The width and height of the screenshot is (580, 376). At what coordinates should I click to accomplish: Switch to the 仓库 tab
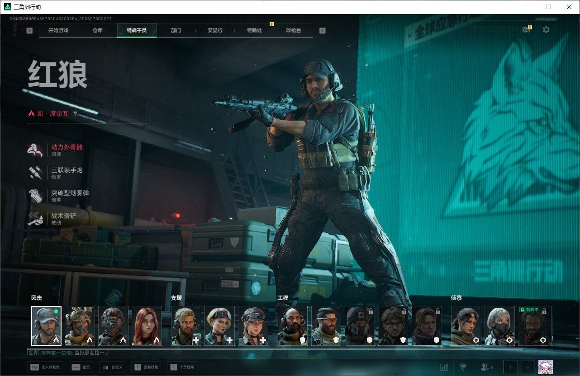(97, 30)
